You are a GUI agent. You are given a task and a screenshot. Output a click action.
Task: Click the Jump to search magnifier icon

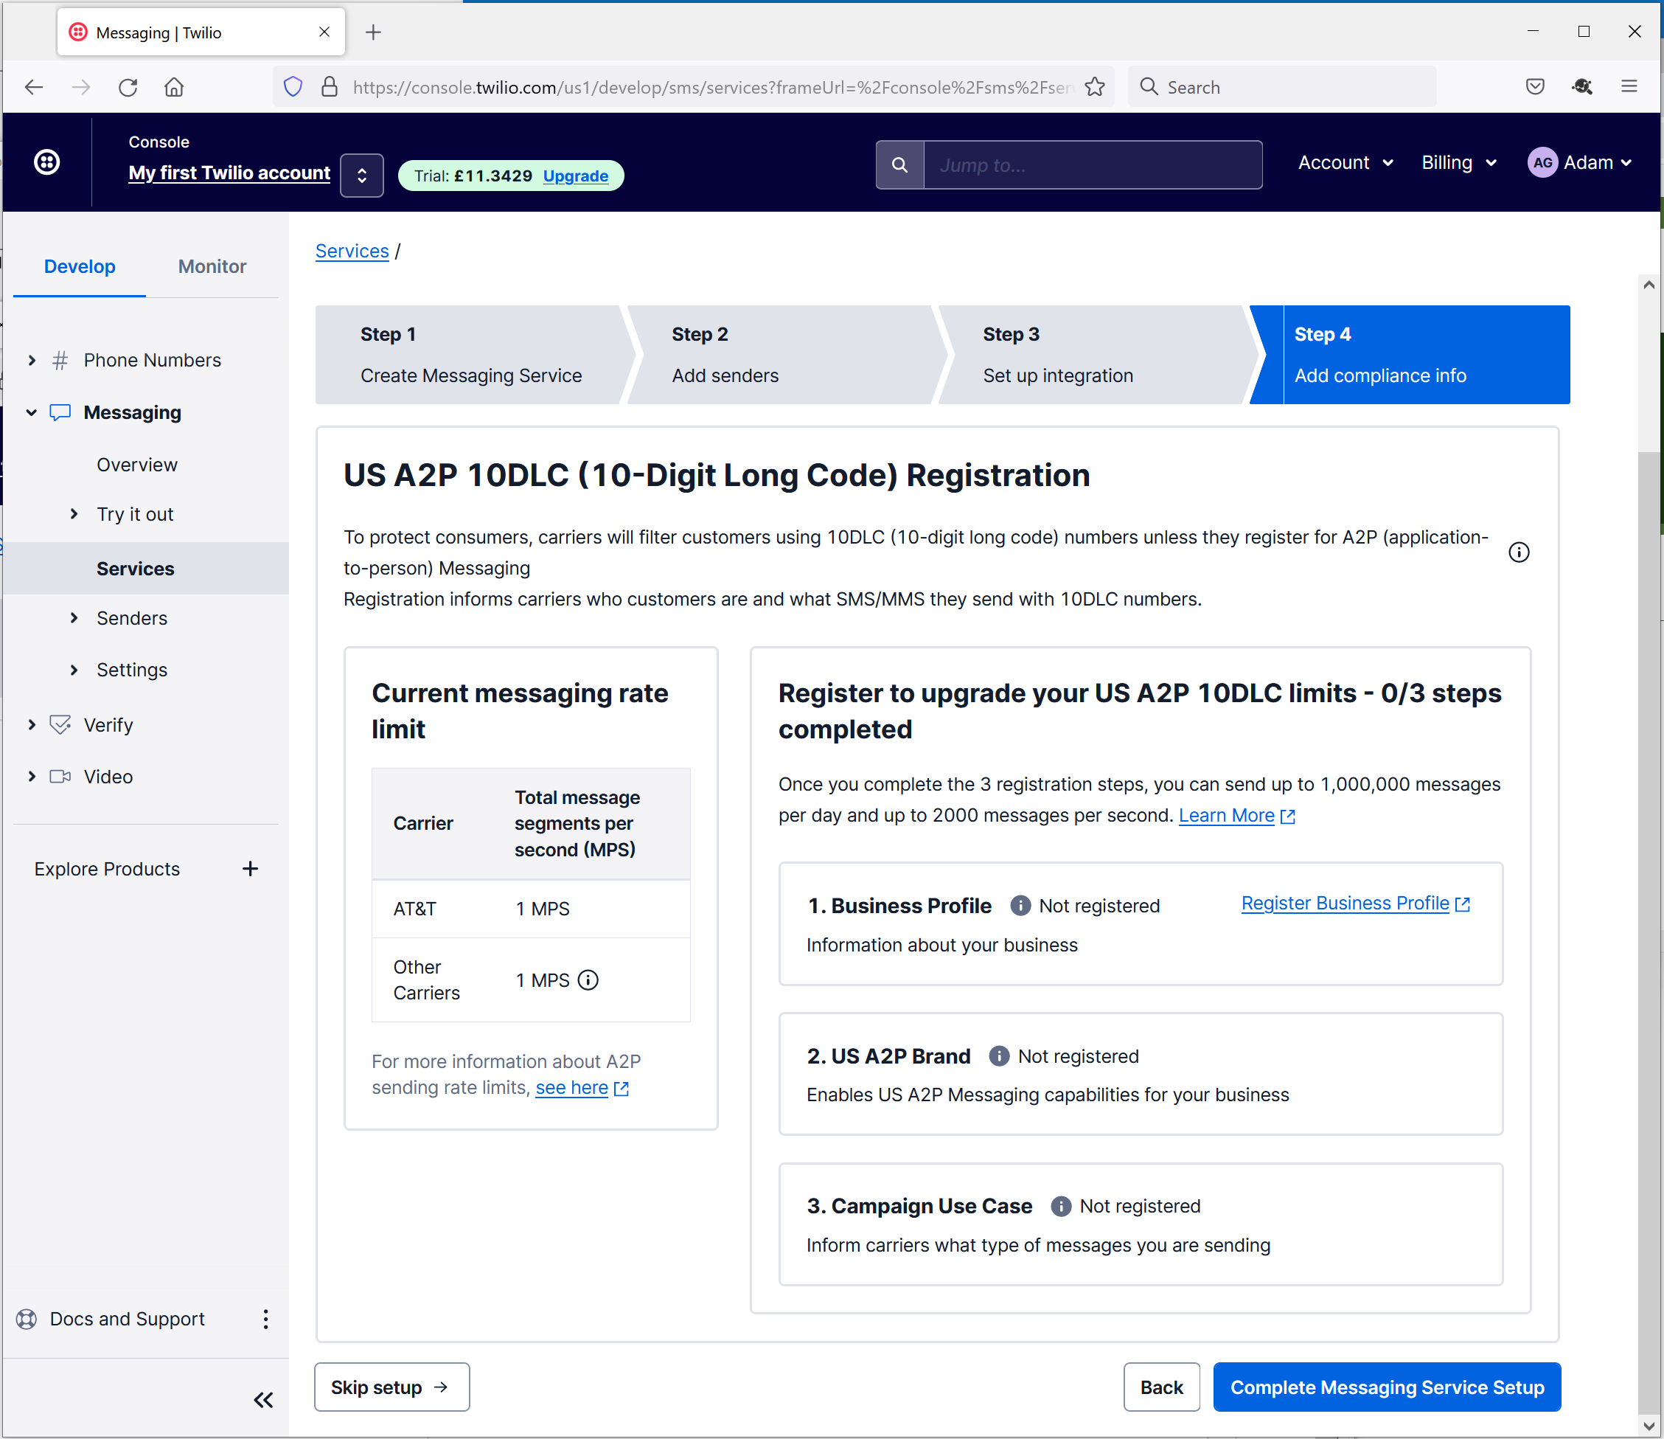[899, 165]
